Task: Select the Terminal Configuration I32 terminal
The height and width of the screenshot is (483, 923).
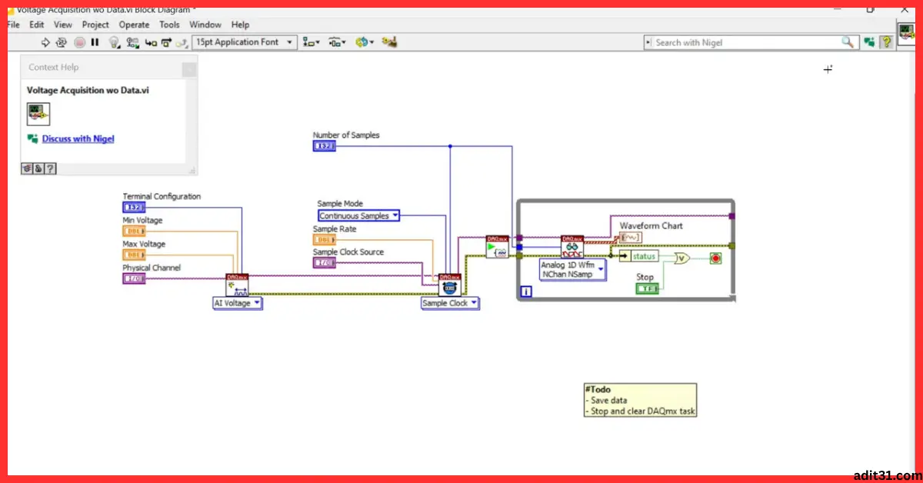Action: coord(134,208)
